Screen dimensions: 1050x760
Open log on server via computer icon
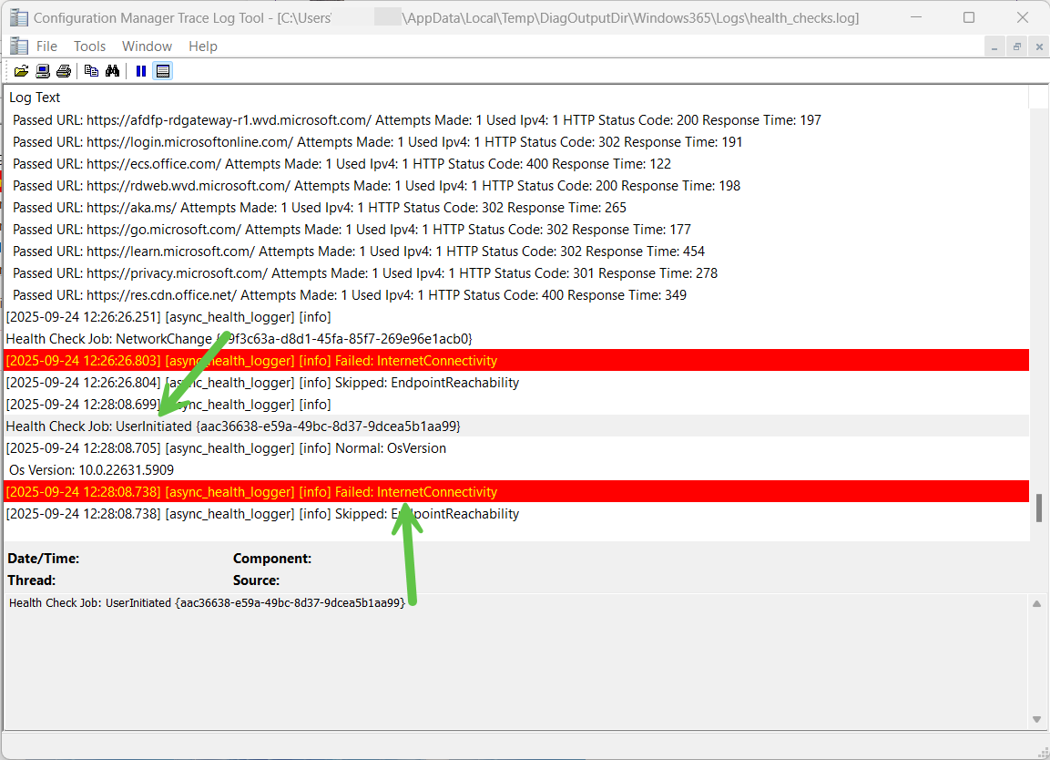click(42, 71)
